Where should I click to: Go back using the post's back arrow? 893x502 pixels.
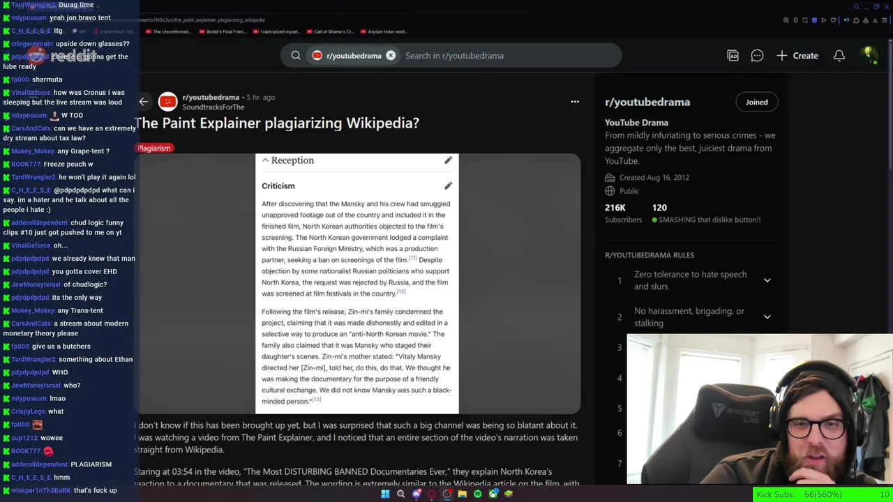tap(144, 102)
